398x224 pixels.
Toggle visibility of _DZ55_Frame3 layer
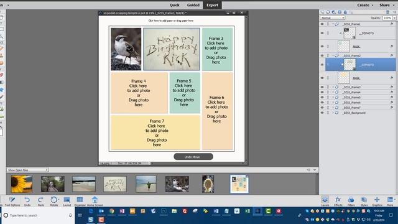tap(322, 87)
